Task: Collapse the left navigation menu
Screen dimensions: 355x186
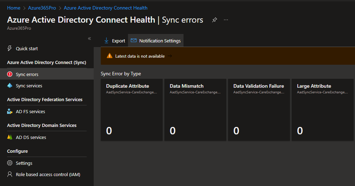Action: (x=89, y=39)
